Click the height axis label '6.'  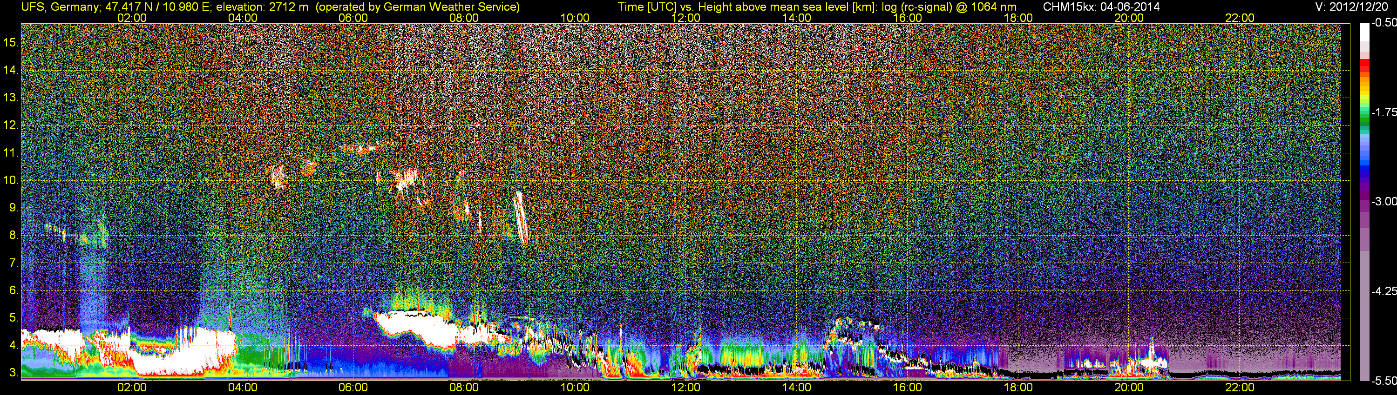14,290
